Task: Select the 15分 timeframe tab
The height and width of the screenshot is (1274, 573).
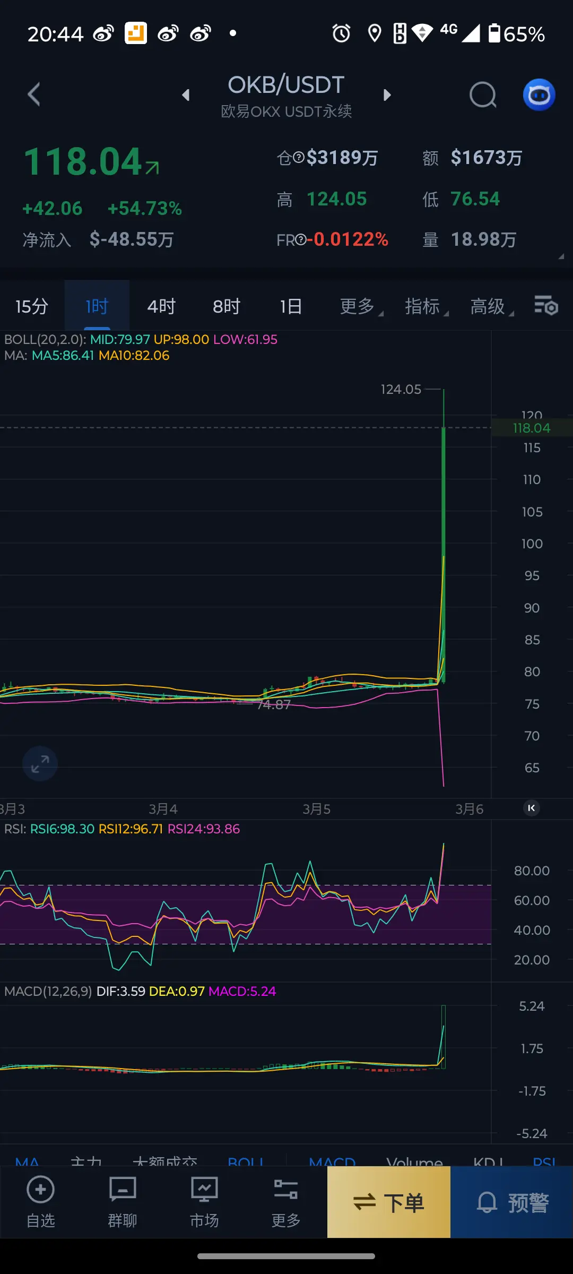Action: point(32,306)
